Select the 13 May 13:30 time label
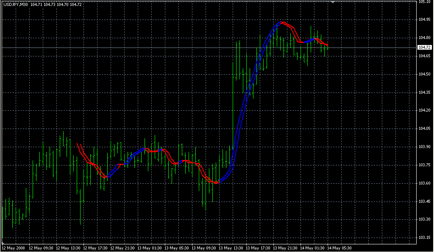 (x=231, y=248)
